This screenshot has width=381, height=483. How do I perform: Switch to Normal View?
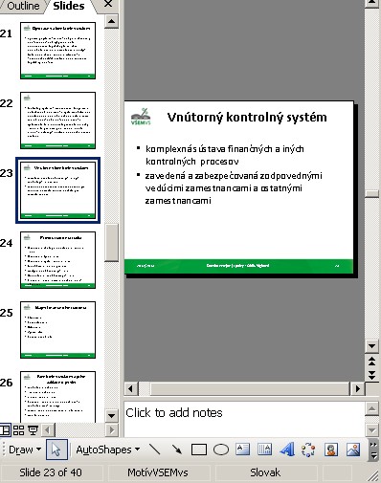click(x=5, y=430)
